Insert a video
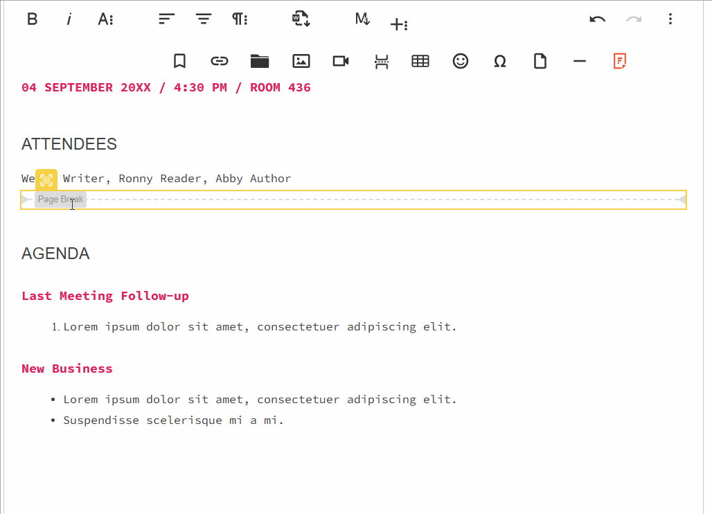 pos(340,61)
